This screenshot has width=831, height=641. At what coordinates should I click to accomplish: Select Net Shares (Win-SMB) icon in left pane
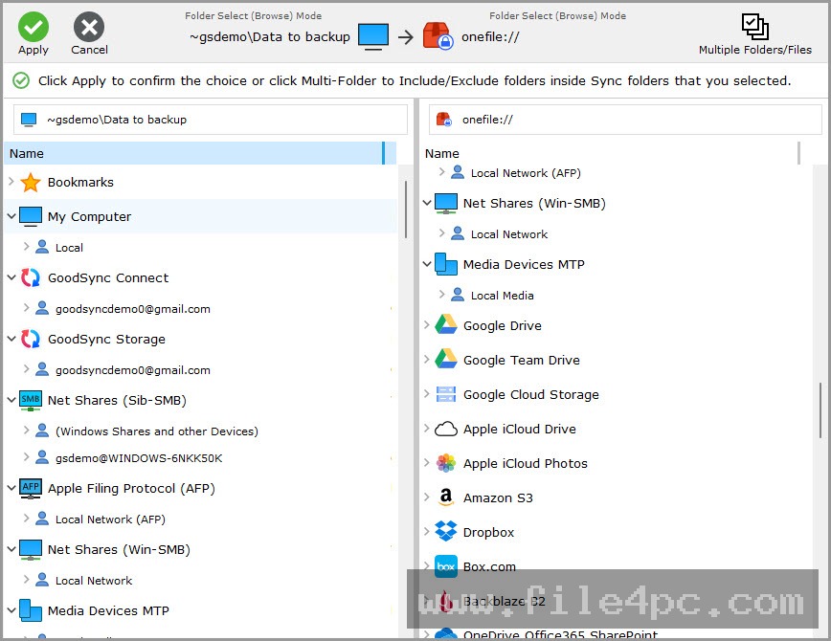click(31, 550)
